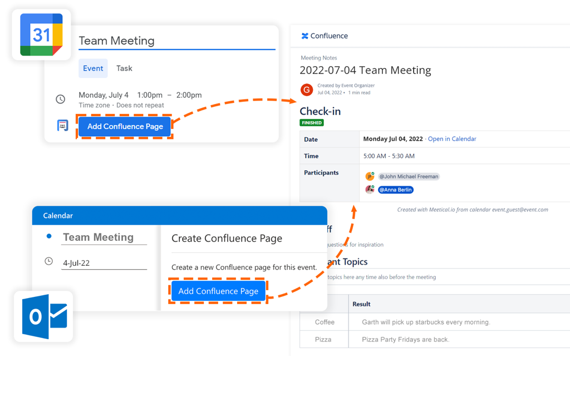Click the Google Calendar logo icon

[x=41, y=34]
